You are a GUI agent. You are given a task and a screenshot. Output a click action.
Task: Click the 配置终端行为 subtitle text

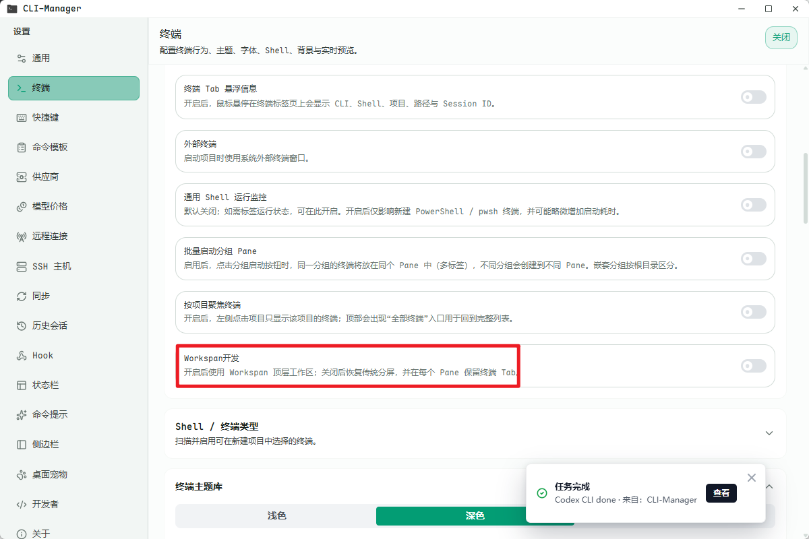[x=259, y=51]
